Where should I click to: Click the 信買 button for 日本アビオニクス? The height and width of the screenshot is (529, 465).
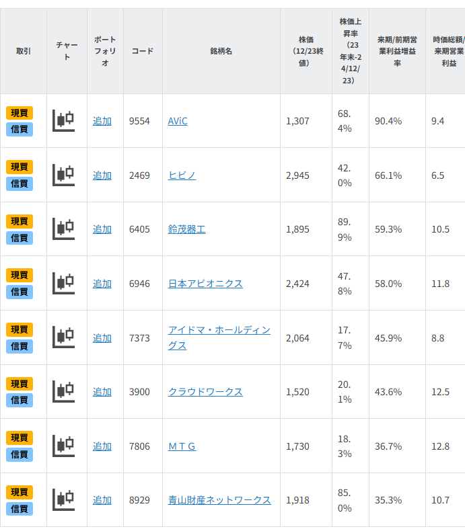[x=20, y=292]
